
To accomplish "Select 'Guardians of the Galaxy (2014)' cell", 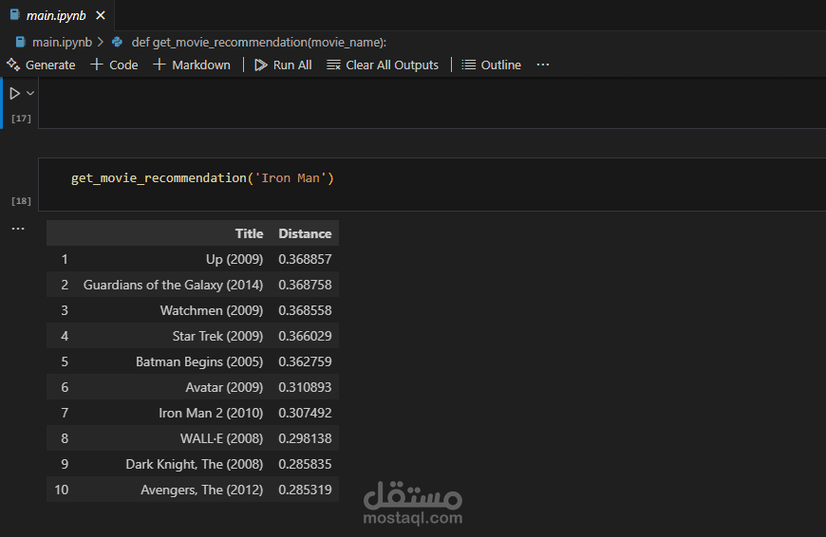I will point(174,285).
